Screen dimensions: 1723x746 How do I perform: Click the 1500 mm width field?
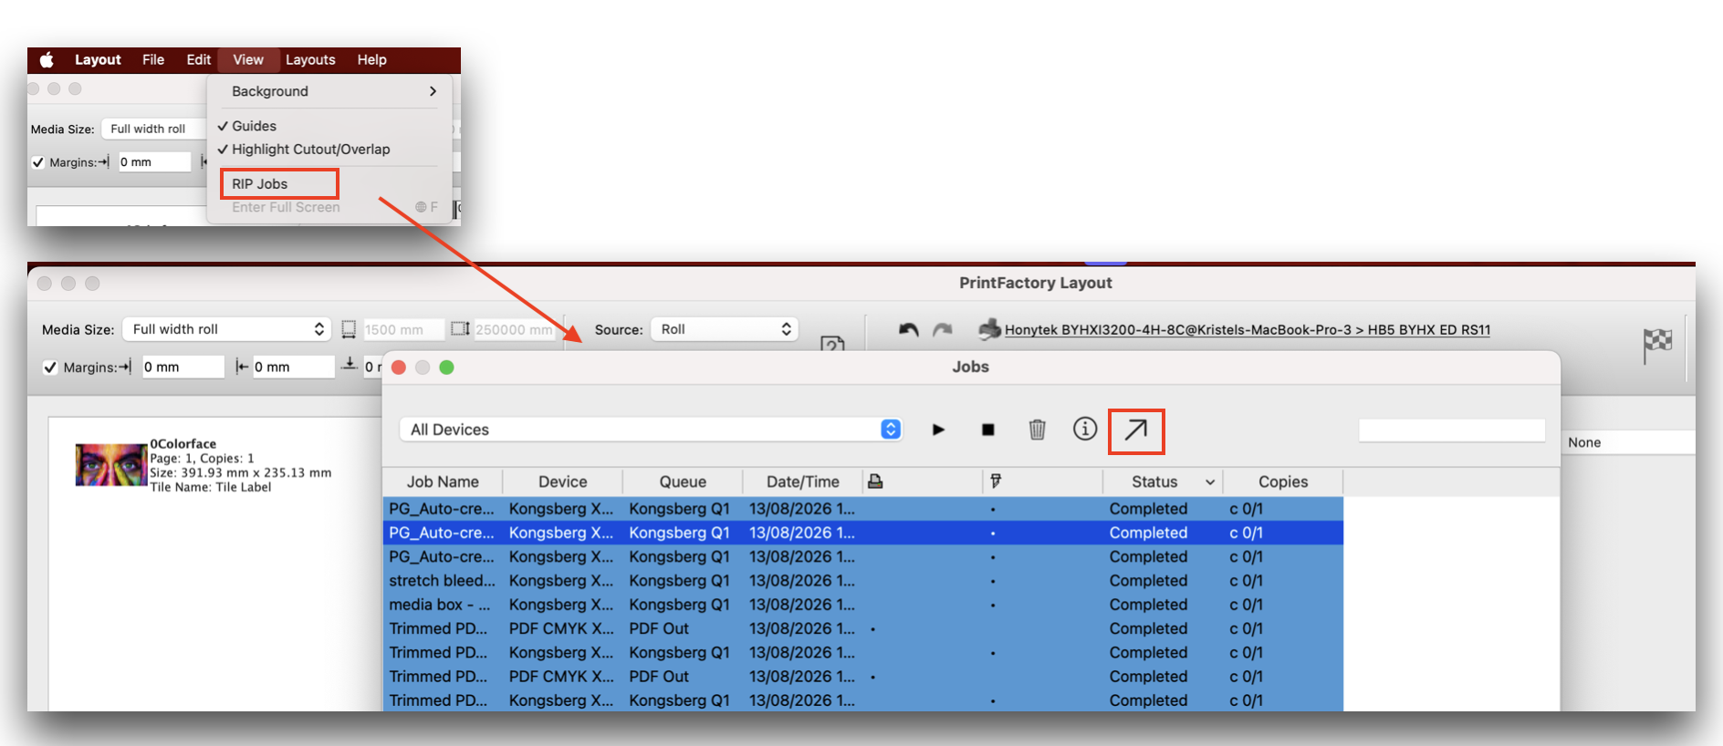click(x=402, y=329)
